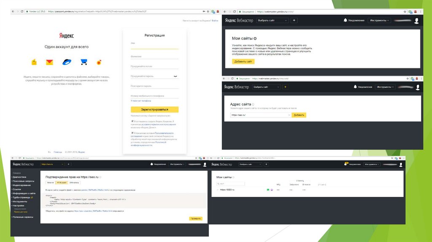Click the Придумайте логин field

click(x=154, y=66)
